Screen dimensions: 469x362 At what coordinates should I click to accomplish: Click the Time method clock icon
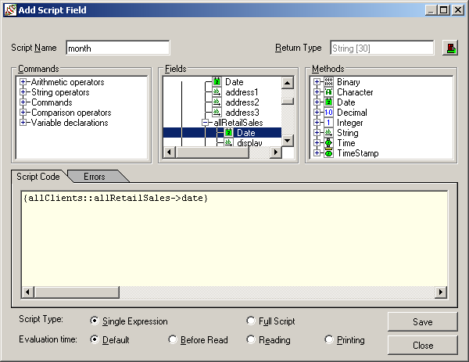[x=328, y=143]
